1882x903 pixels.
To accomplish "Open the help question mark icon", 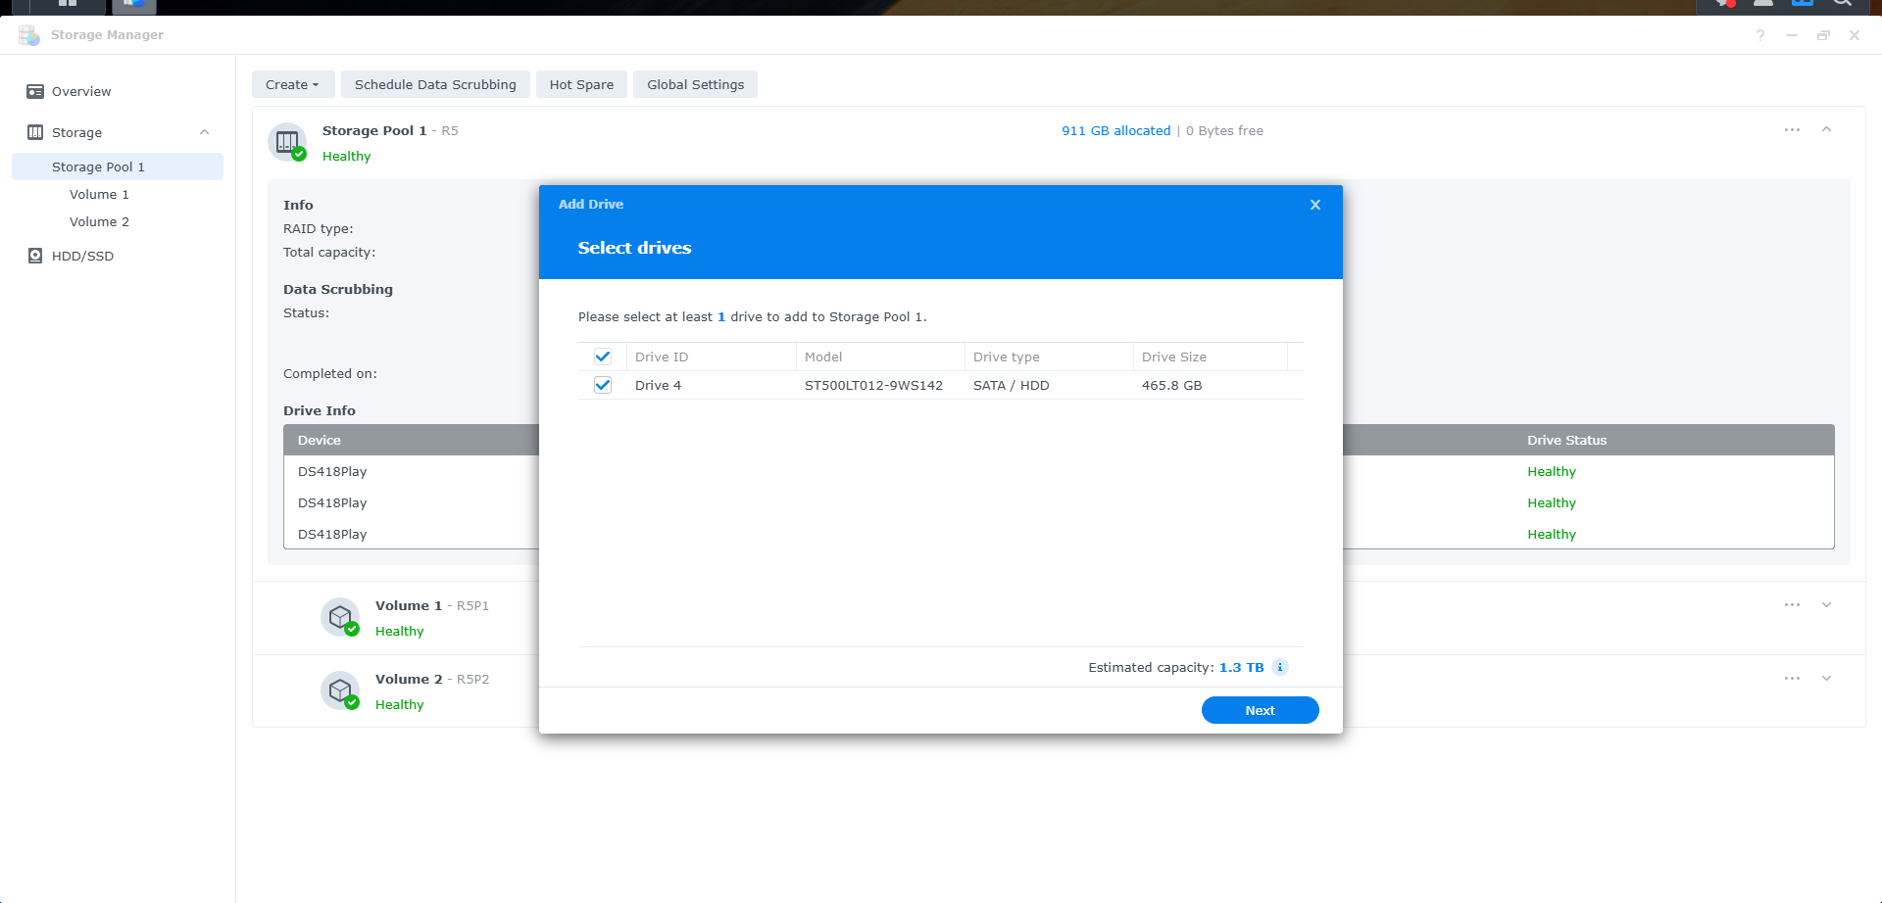I will coord(1760,35).
